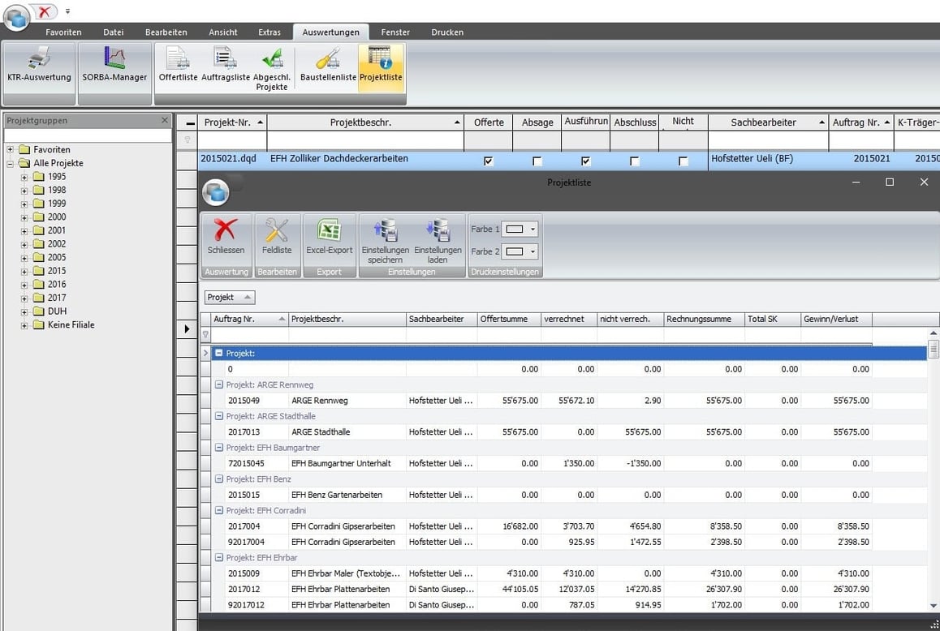Open the Favoriten ribbon tab

63,32
